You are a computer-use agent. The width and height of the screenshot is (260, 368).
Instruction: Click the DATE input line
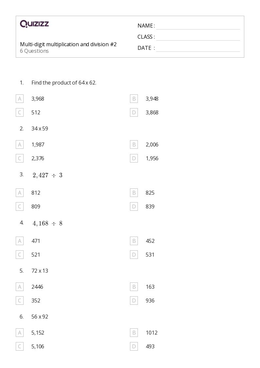point(198,48)
